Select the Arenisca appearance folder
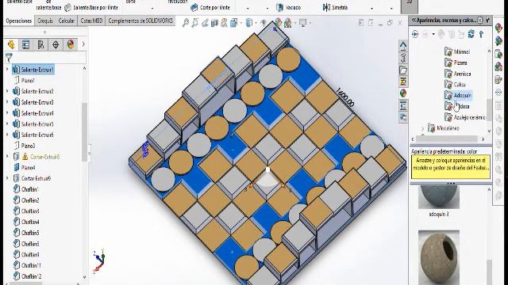Image resolution: width=508 pixels, height=285 pixels. point(458,74)
